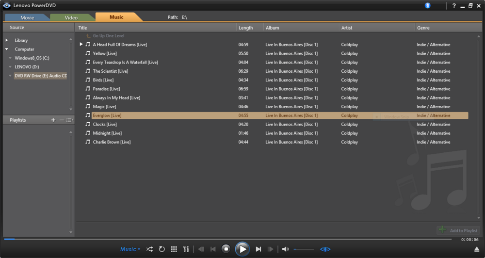Click the Playlists panel header
Screen dimensions: 485x258
point(38,120)
